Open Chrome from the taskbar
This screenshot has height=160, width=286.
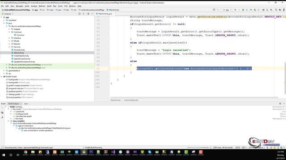click(x=25, y=152)
